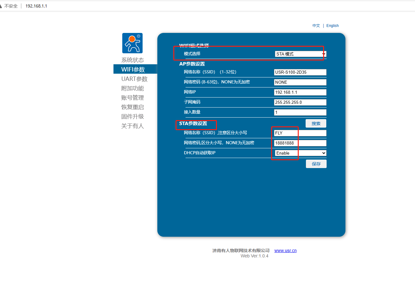Open 账号管理 account management

pos(133,98)
